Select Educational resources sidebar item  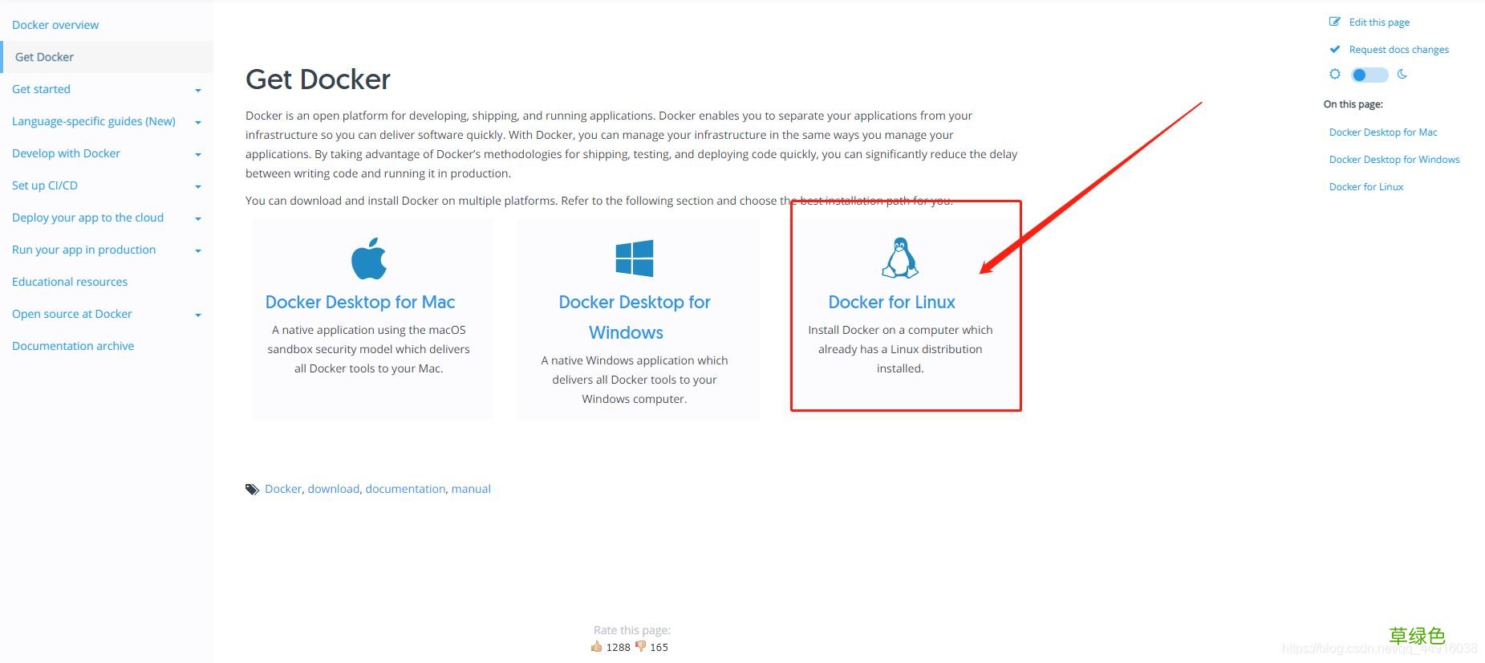(70, 282)
